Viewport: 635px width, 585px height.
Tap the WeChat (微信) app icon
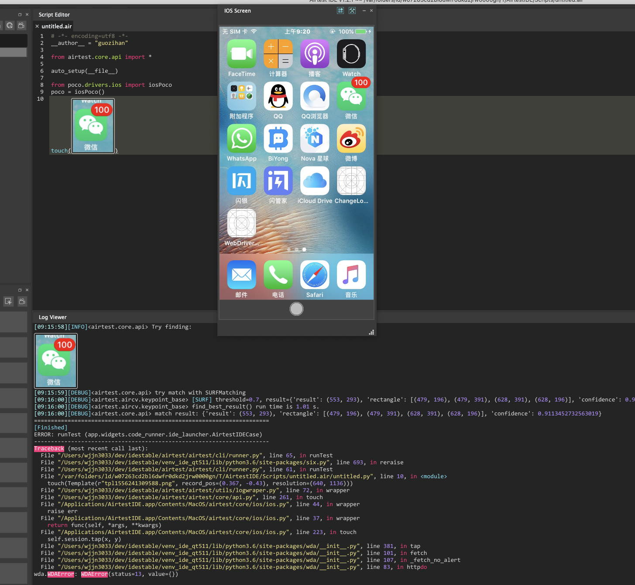pos(351,97)
